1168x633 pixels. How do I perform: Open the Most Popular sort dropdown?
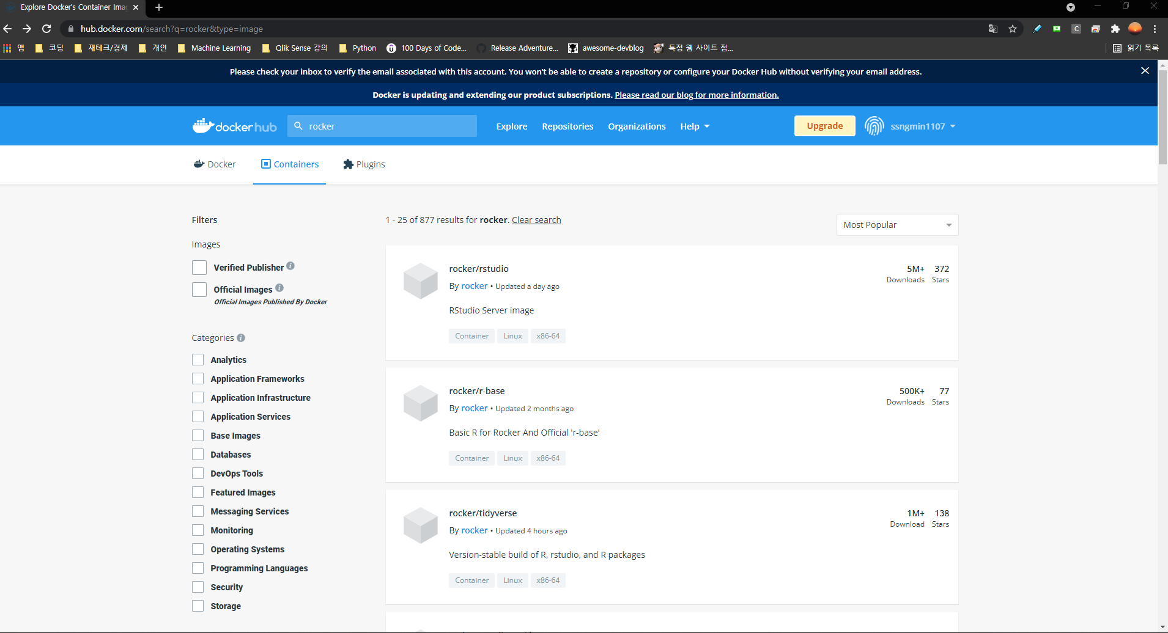(897, 225)
